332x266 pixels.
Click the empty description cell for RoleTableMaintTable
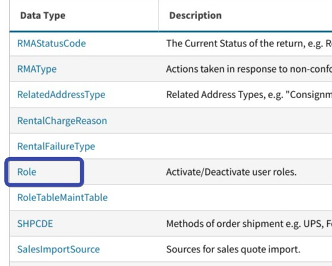point(245,198)
